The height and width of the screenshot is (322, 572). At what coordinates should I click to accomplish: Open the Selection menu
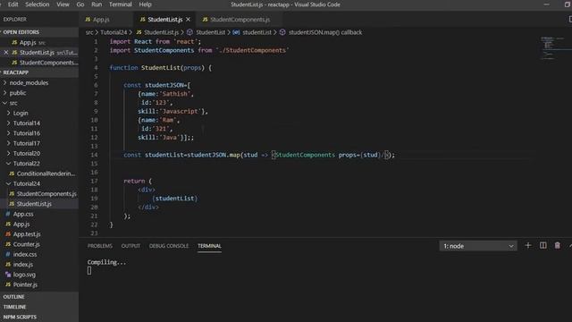click(x=37, y=4)
